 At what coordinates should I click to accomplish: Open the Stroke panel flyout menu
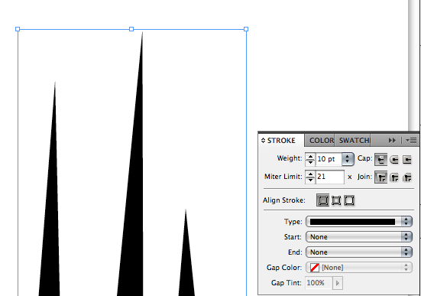411,140
